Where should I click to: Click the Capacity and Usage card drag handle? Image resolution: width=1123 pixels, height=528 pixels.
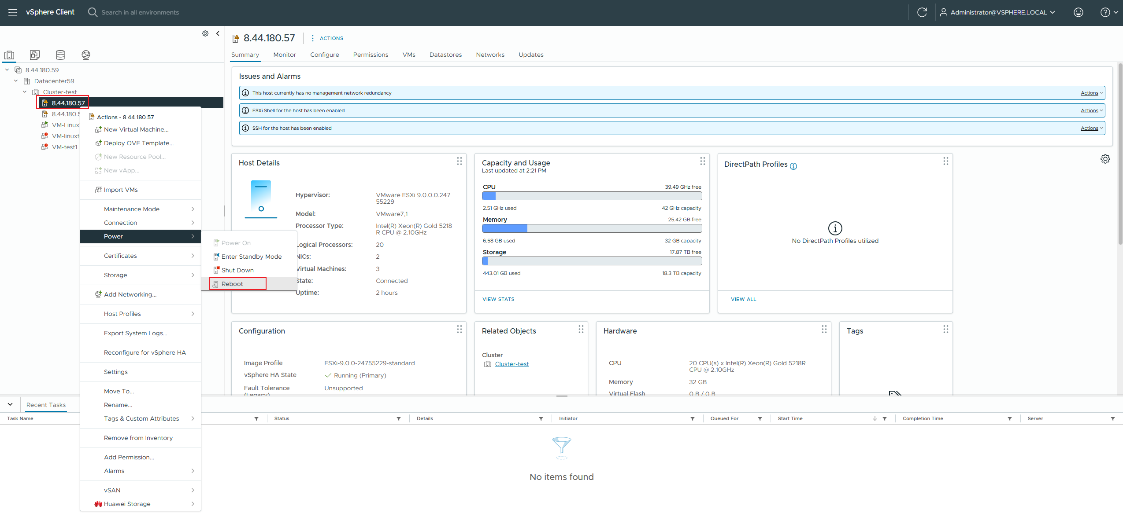tap(703, 161)
